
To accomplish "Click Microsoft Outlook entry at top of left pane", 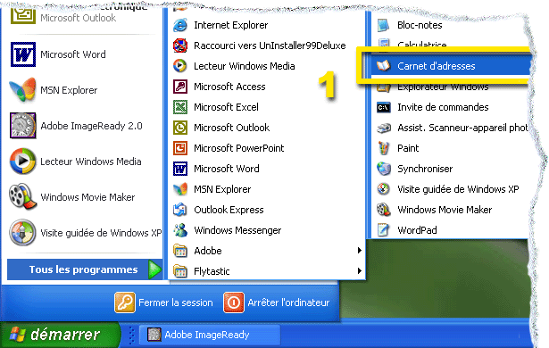I will pyautogui.click(x=78, y=18).
